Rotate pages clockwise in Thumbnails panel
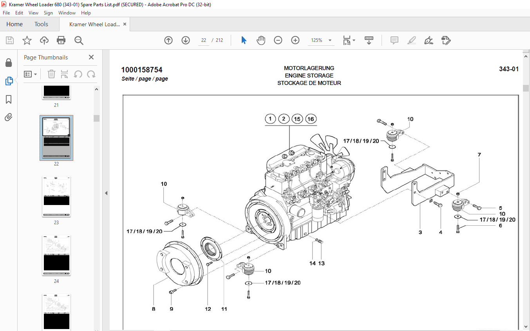530x331 pixels. [91, 74]
